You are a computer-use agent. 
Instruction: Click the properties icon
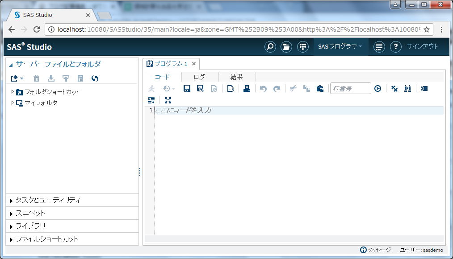[x=80, y=78]
